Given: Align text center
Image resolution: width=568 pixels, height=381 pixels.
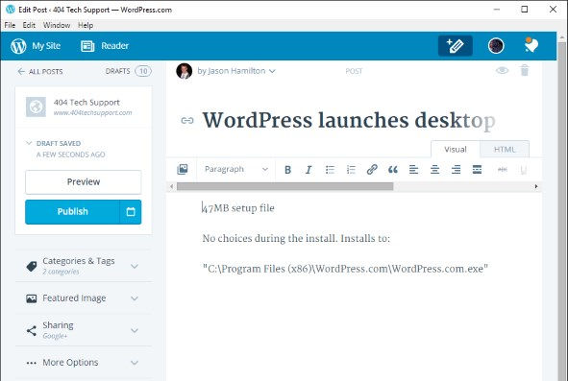Looking at the screenshot, I should (x=434, y=169).
